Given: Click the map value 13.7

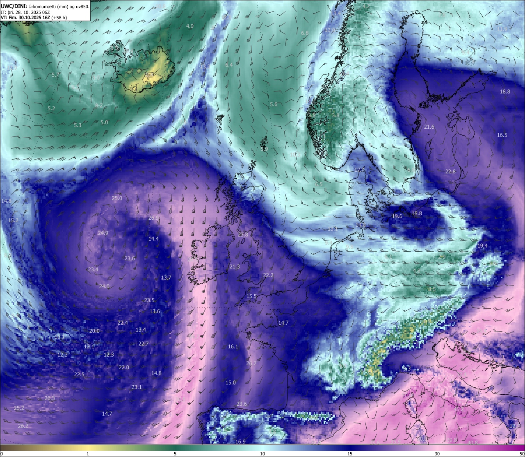Looking at the screenshot, I should point(166,277).
